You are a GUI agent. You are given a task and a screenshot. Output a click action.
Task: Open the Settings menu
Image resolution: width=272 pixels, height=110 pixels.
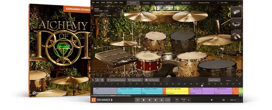pyautogui.click(x=109, y=3)
